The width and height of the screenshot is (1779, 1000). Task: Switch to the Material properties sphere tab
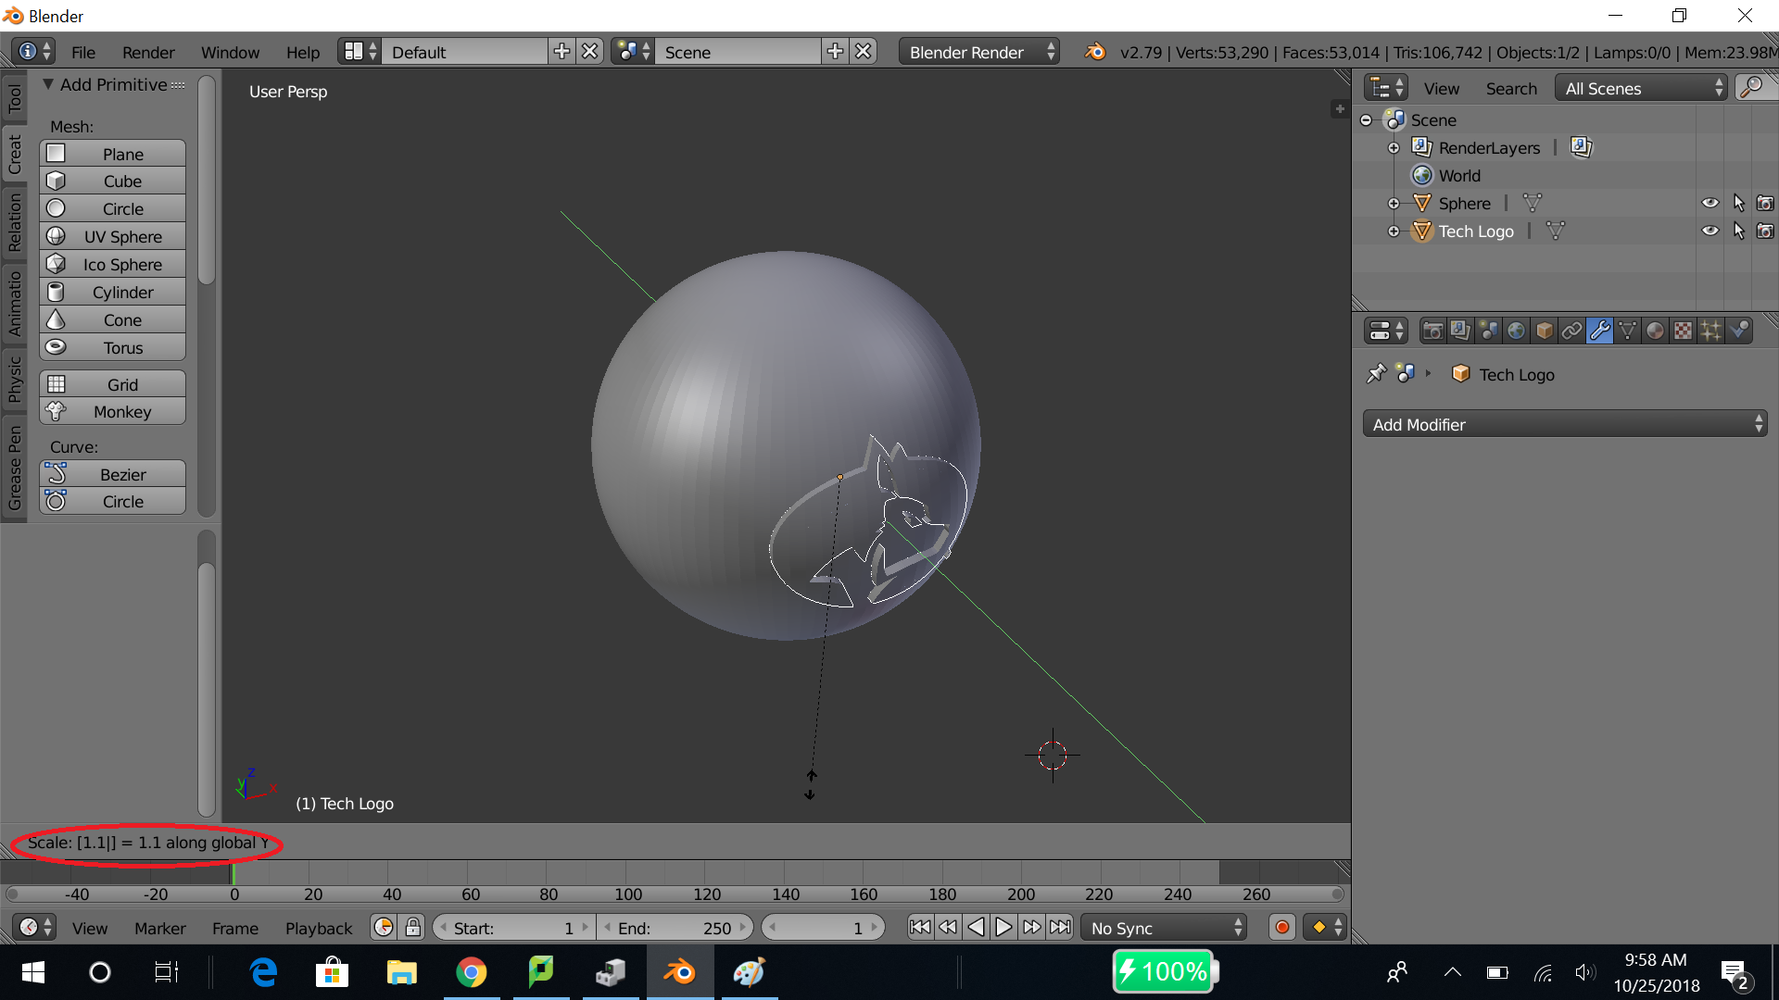(1655, 331)
